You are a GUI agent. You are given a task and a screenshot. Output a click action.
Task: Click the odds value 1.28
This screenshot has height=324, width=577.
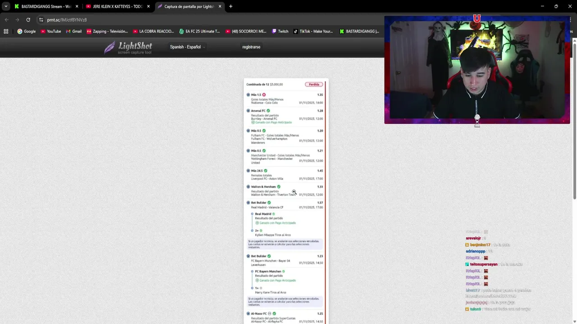coord(320,111)
